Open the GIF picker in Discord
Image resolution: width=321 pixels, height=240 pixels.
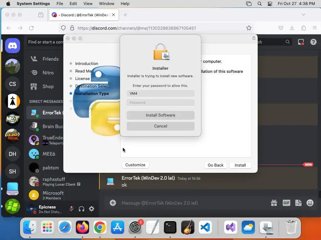[x=286, y=203]
